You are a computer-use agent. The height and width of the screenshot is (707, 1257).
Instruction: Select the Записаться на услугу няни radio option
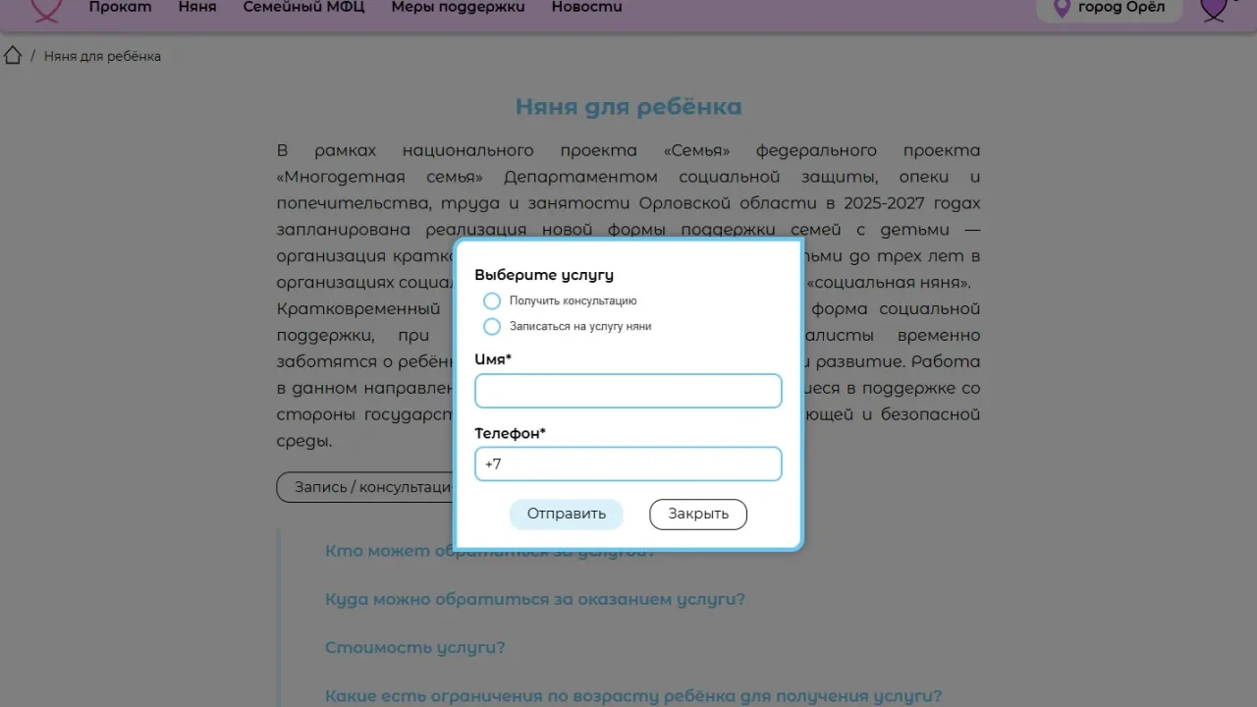point(492,326)
